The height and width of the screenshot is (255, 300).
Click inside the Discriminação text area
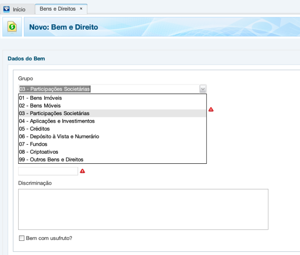click(143, 209)
